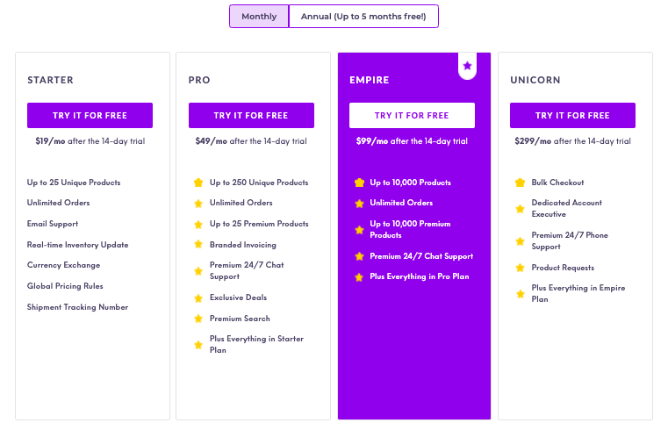The height and width of the screenshot is (430, 668).
Task: Start free trial for Starter plan
Action: pos(90,115)
